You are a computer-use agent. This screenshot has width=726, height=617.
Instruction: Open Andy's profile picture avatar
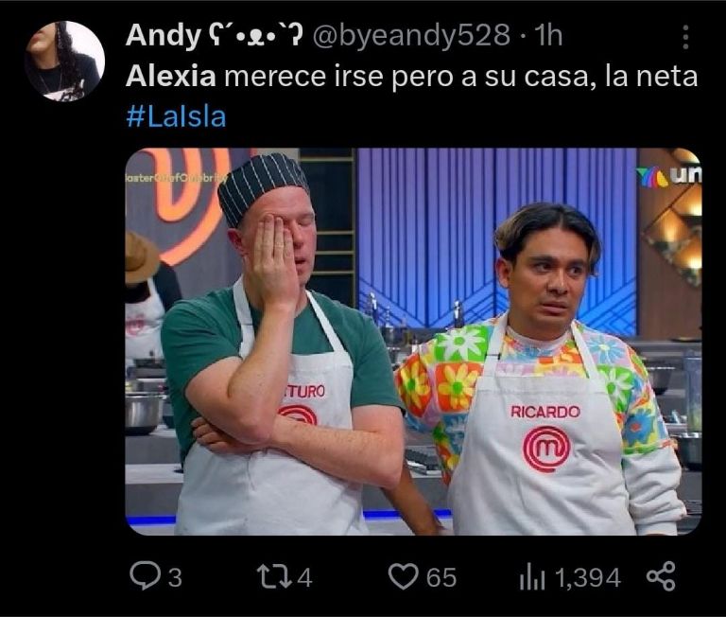(x=64, y=61)
